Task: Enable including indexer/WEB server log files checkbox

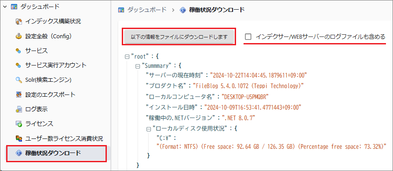Action: pyautogui.click(x=248, y=37)
